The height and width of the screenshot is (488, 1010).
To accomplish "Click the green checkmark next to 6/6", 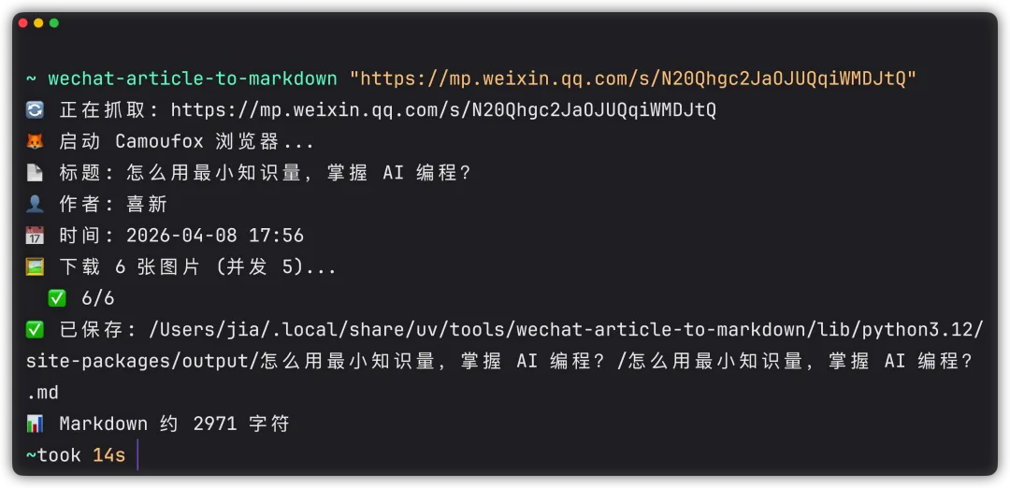I will tap(57, 298).
